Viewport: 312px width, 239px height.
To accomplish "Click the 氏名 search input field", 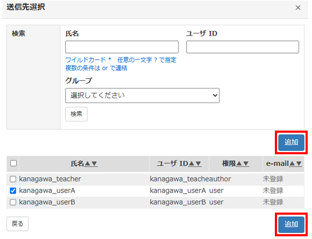I will point(122,47).
